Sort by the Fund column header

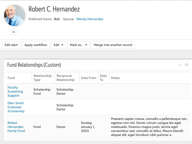pyautogui.click(x=11, y=78)
